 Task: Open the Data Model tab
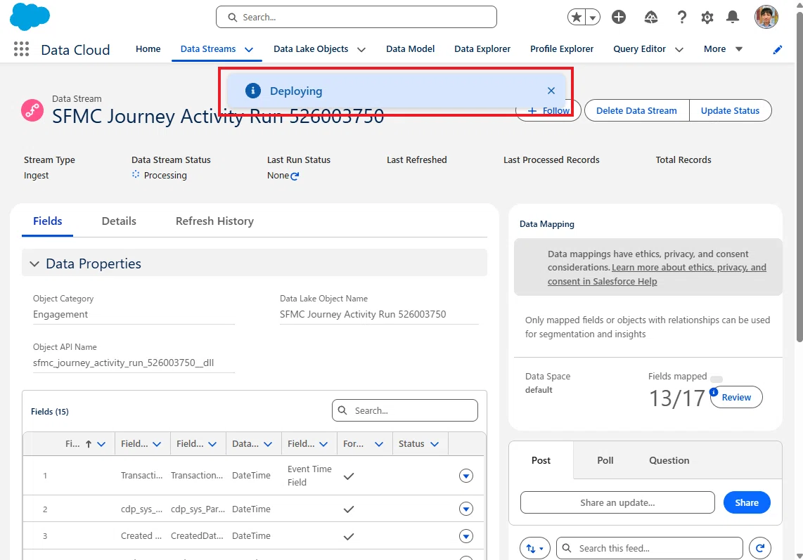tap(410, 49)
